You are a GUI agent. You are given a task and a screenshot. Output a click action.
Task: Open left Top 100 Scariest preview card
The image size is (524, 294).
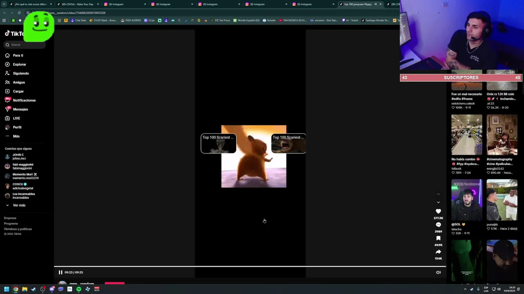tap(218, 143)
